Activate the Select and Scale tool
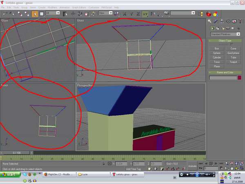Viewport: 245px width, 184px height. (x=87, y=14)
